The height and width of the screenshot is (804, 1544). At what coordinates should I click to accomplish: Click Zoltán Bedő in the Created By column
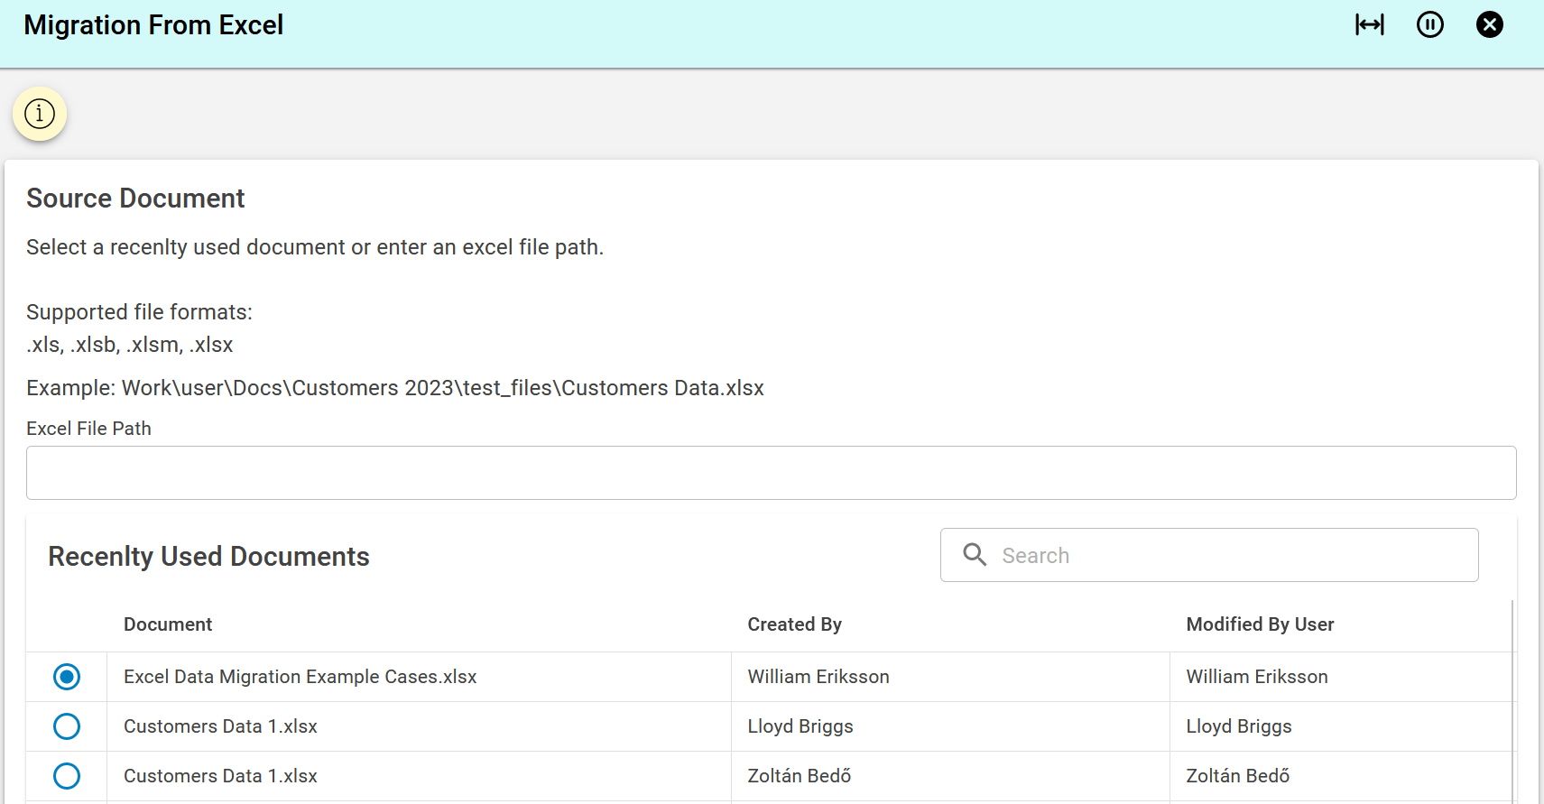[799, 776]
